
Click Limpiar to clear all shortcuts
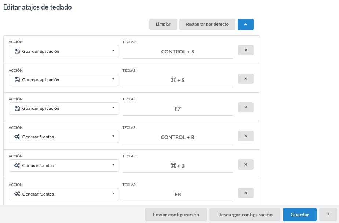point(163,24)
